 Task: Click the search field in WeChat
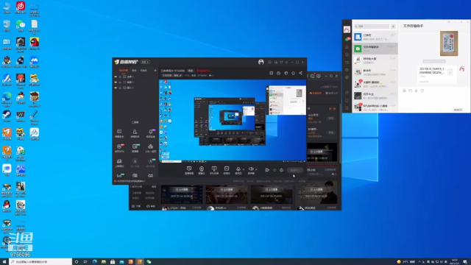(x=372, y=26)
